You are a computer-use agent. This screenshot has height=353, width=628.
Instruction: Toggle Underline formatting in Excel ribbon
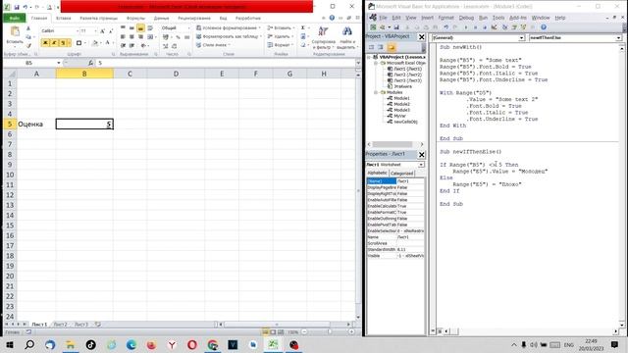pyautogui.click(x=63, y=43)
